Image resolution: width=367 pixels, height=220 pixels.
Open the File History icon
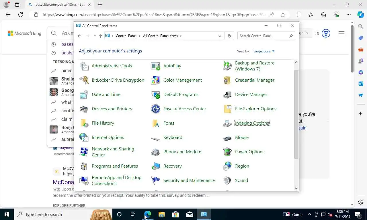[x=84, y=123]
